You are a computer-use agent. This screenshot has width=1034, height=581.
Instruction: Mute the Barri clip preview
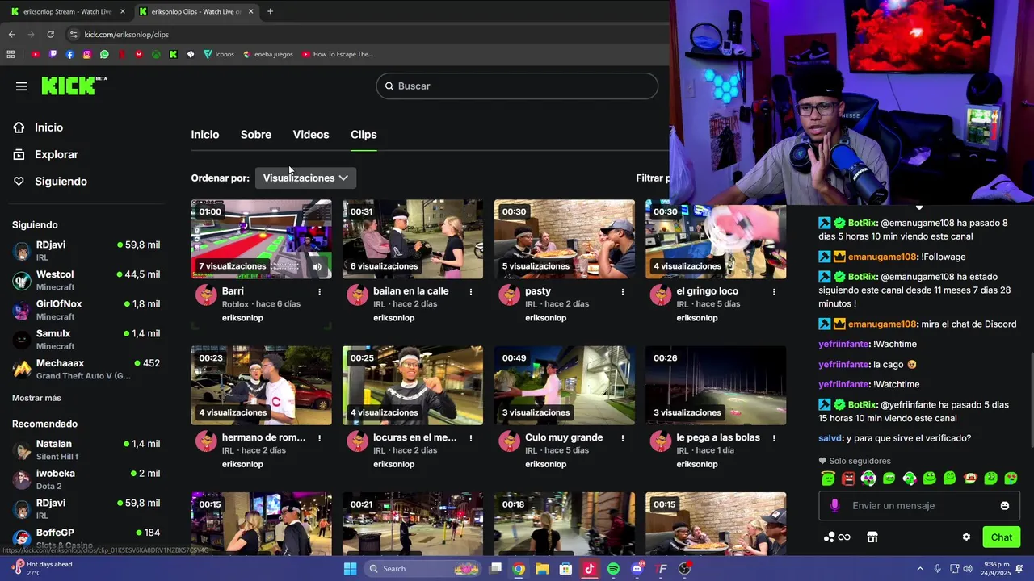pyautogui.click(x=317, y=266)
